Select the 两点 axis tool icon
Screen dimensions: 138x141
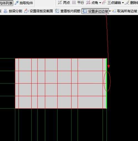(x=60, y=3)
